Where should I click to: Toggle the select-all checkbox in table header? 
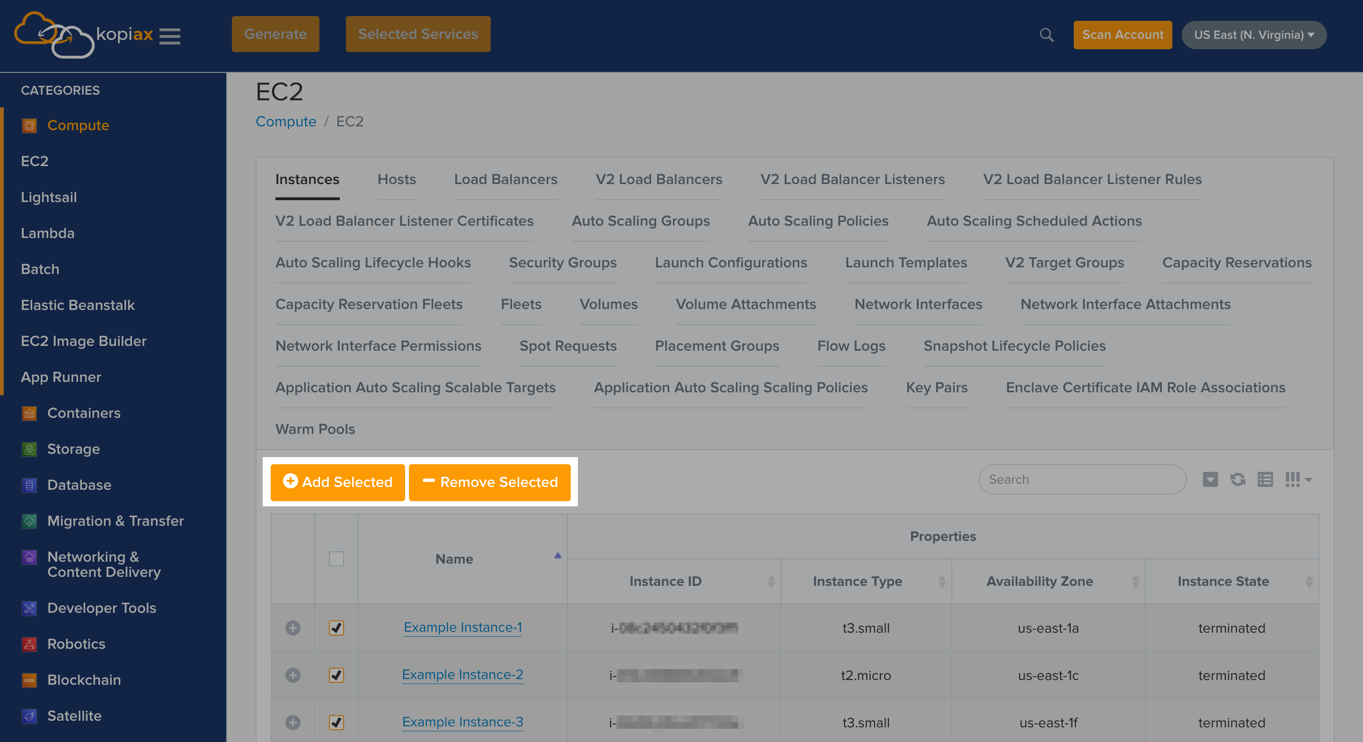(336, 559)
